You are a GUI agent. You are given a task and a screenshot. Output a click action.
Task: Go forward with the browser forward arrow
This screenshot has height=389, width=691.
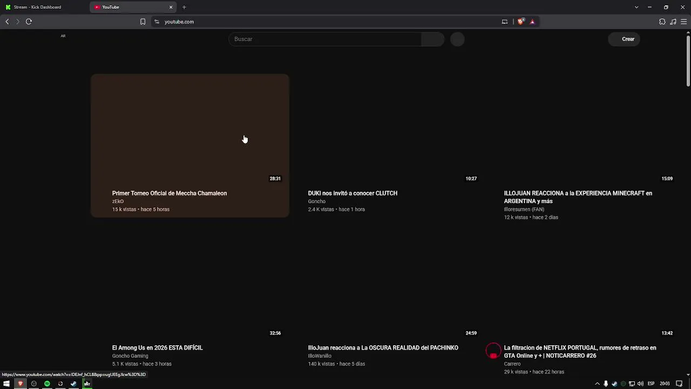coord(18,22)
